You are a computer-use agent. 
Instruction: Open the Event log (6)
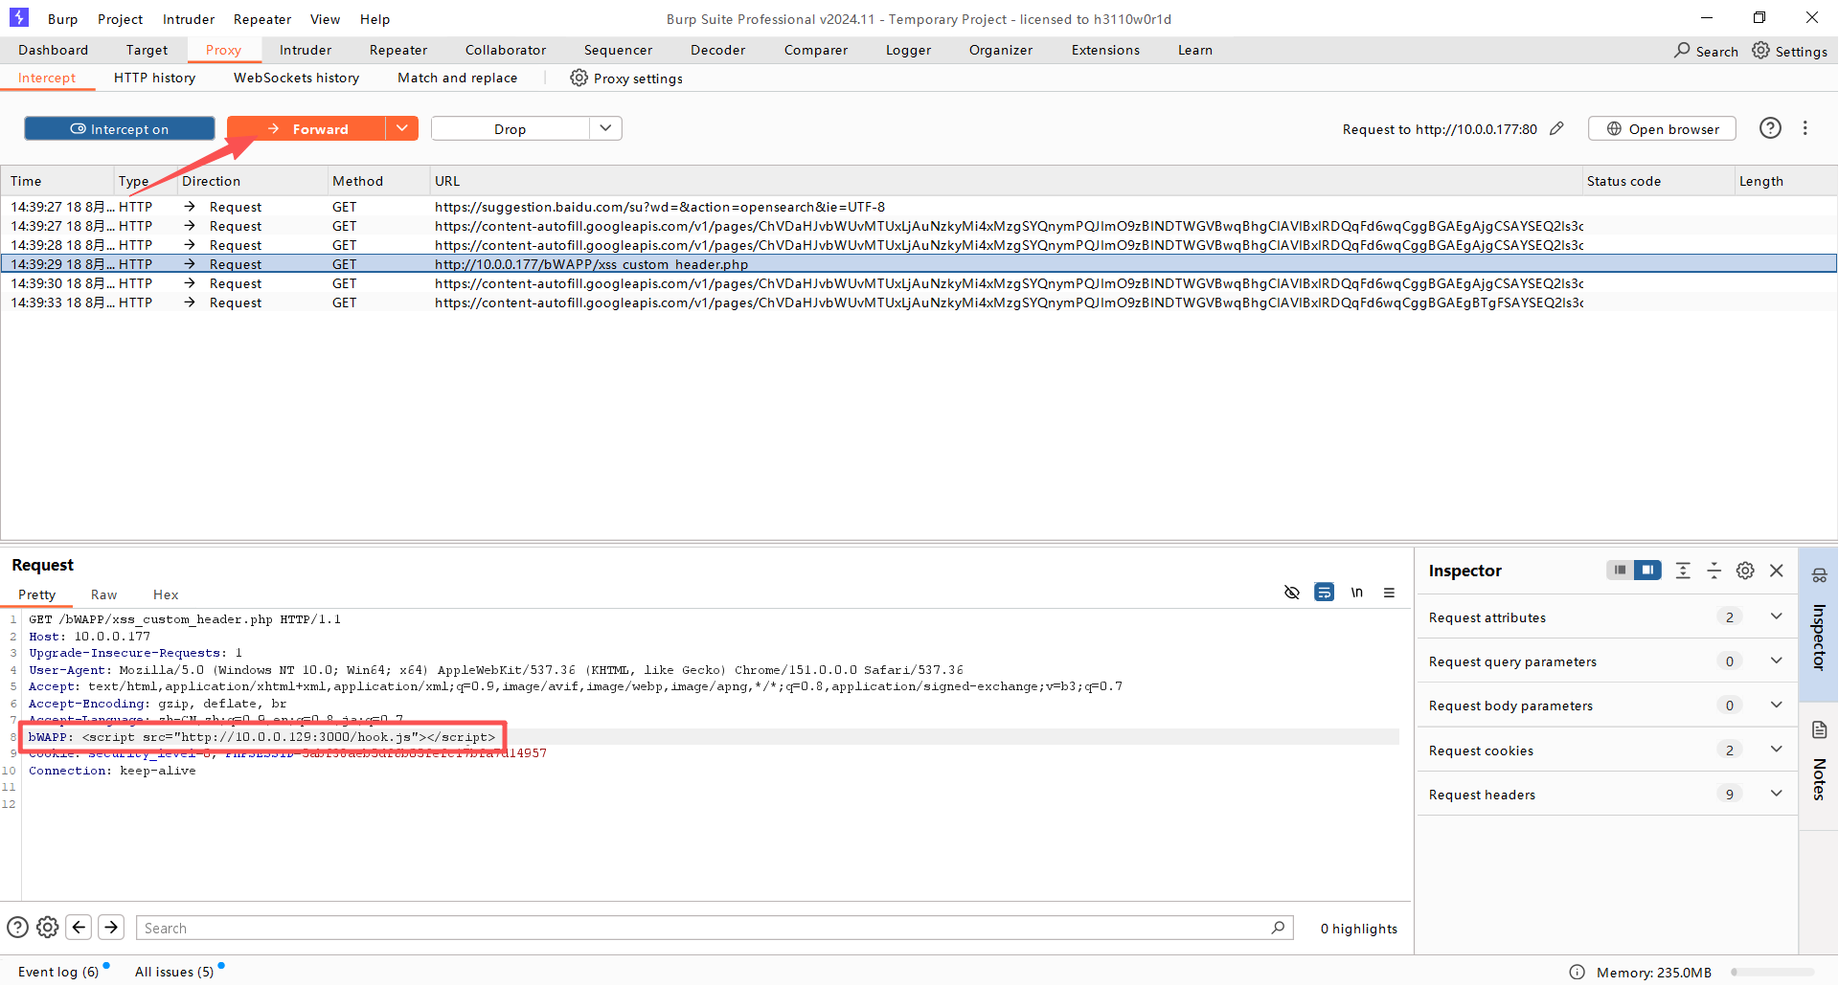[x=58, y=972]
